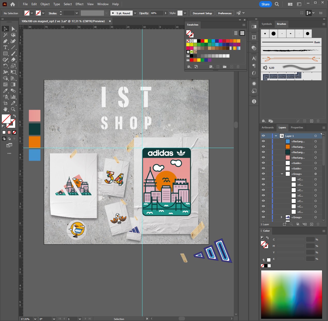Click the Document Setup button
328x321 pixels.
tap(202, 13)
